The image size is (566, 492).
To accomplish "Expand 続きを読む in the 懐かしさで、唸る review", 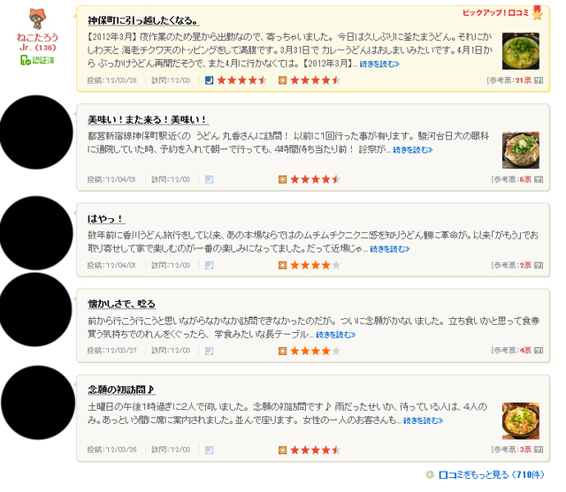I will (x=336, y=335).
